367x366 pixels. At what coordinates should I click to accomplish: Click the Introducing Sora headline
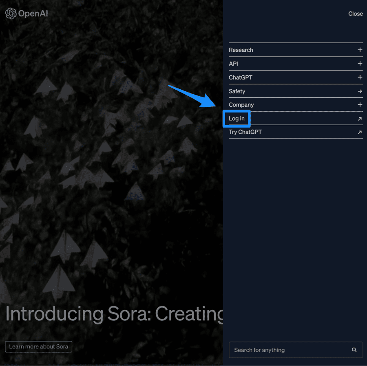pyautogui.click(x=114, y=314)
